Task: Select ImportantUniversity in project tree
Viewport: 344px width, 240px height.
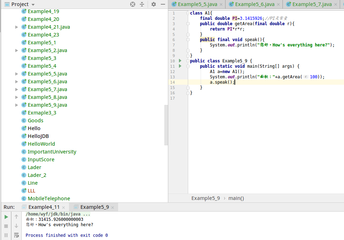Action: tap(52, 152)
